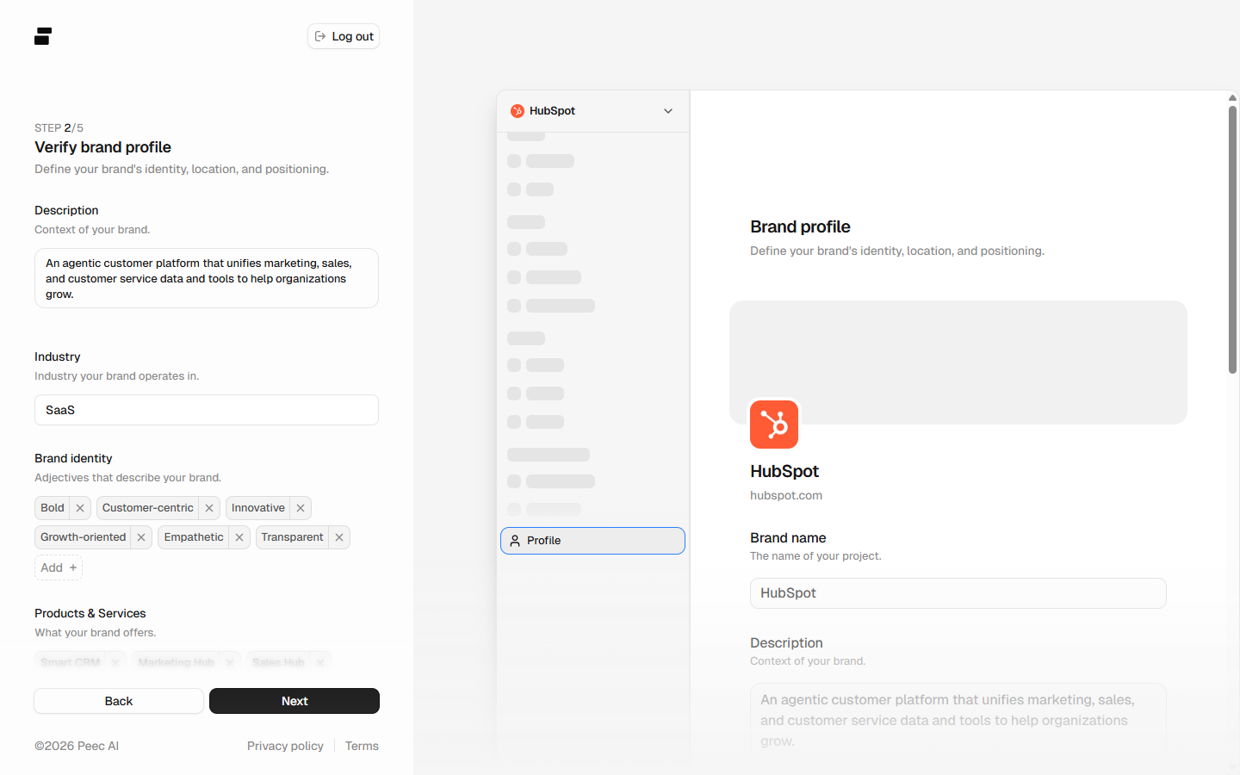This screenshot has height=775, width=1240.
Task: Click the Transparent tag label
Action: coord(292,537)
